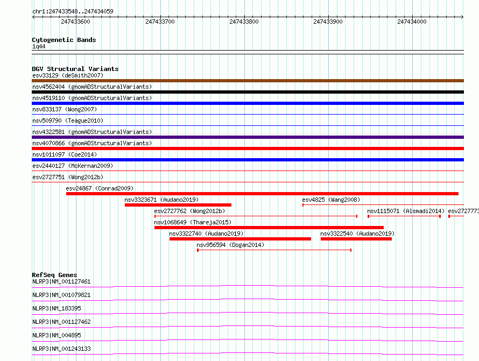Click the nsv3323671 Audano2019 red bar
479x361 pixels.
coord(178,205)
